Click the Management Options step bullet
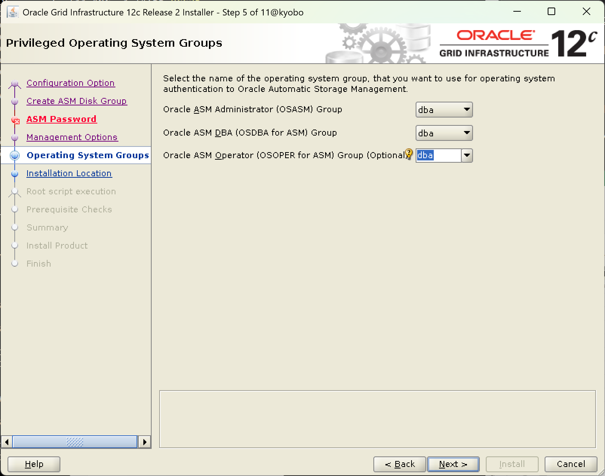Viewport: 605px width, 476px height. tap(15, 137)
